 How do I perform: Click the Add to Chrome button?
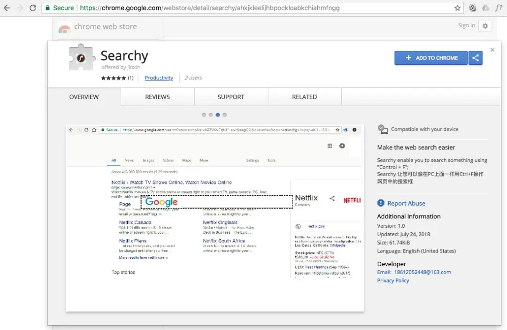pyautogui.click(x=430, y=58)
